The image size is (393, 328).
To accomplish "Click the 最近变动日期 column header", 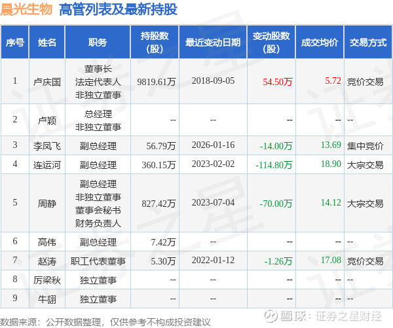I will coord(213,42).
